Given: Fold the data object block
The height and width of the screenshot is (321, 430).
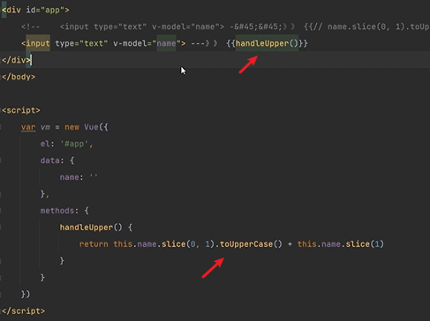Looking at the screenshot, I should point(1,160).
